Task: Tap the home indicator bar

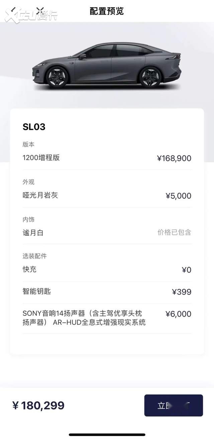Action: (x=107, y=435)
